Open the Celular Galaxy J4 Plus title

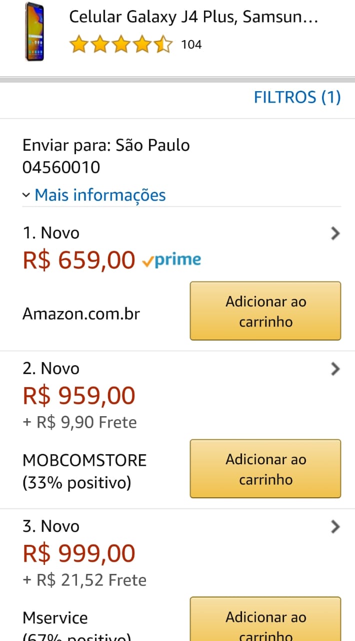click(x=193, y=18)
